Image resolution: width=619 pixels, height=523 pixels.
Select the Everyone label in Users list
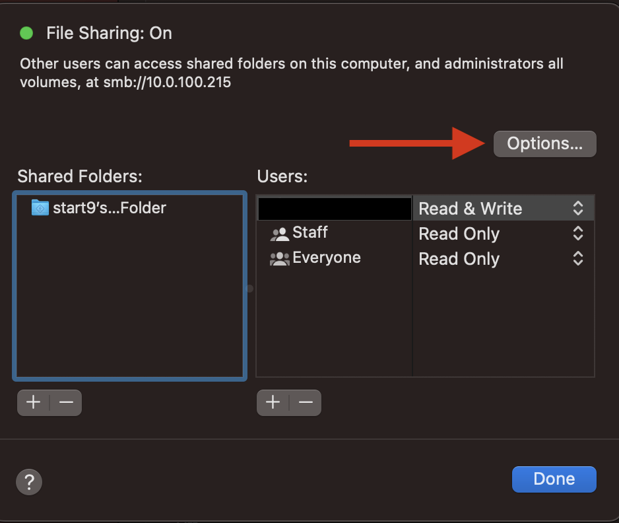pos(327,258)
